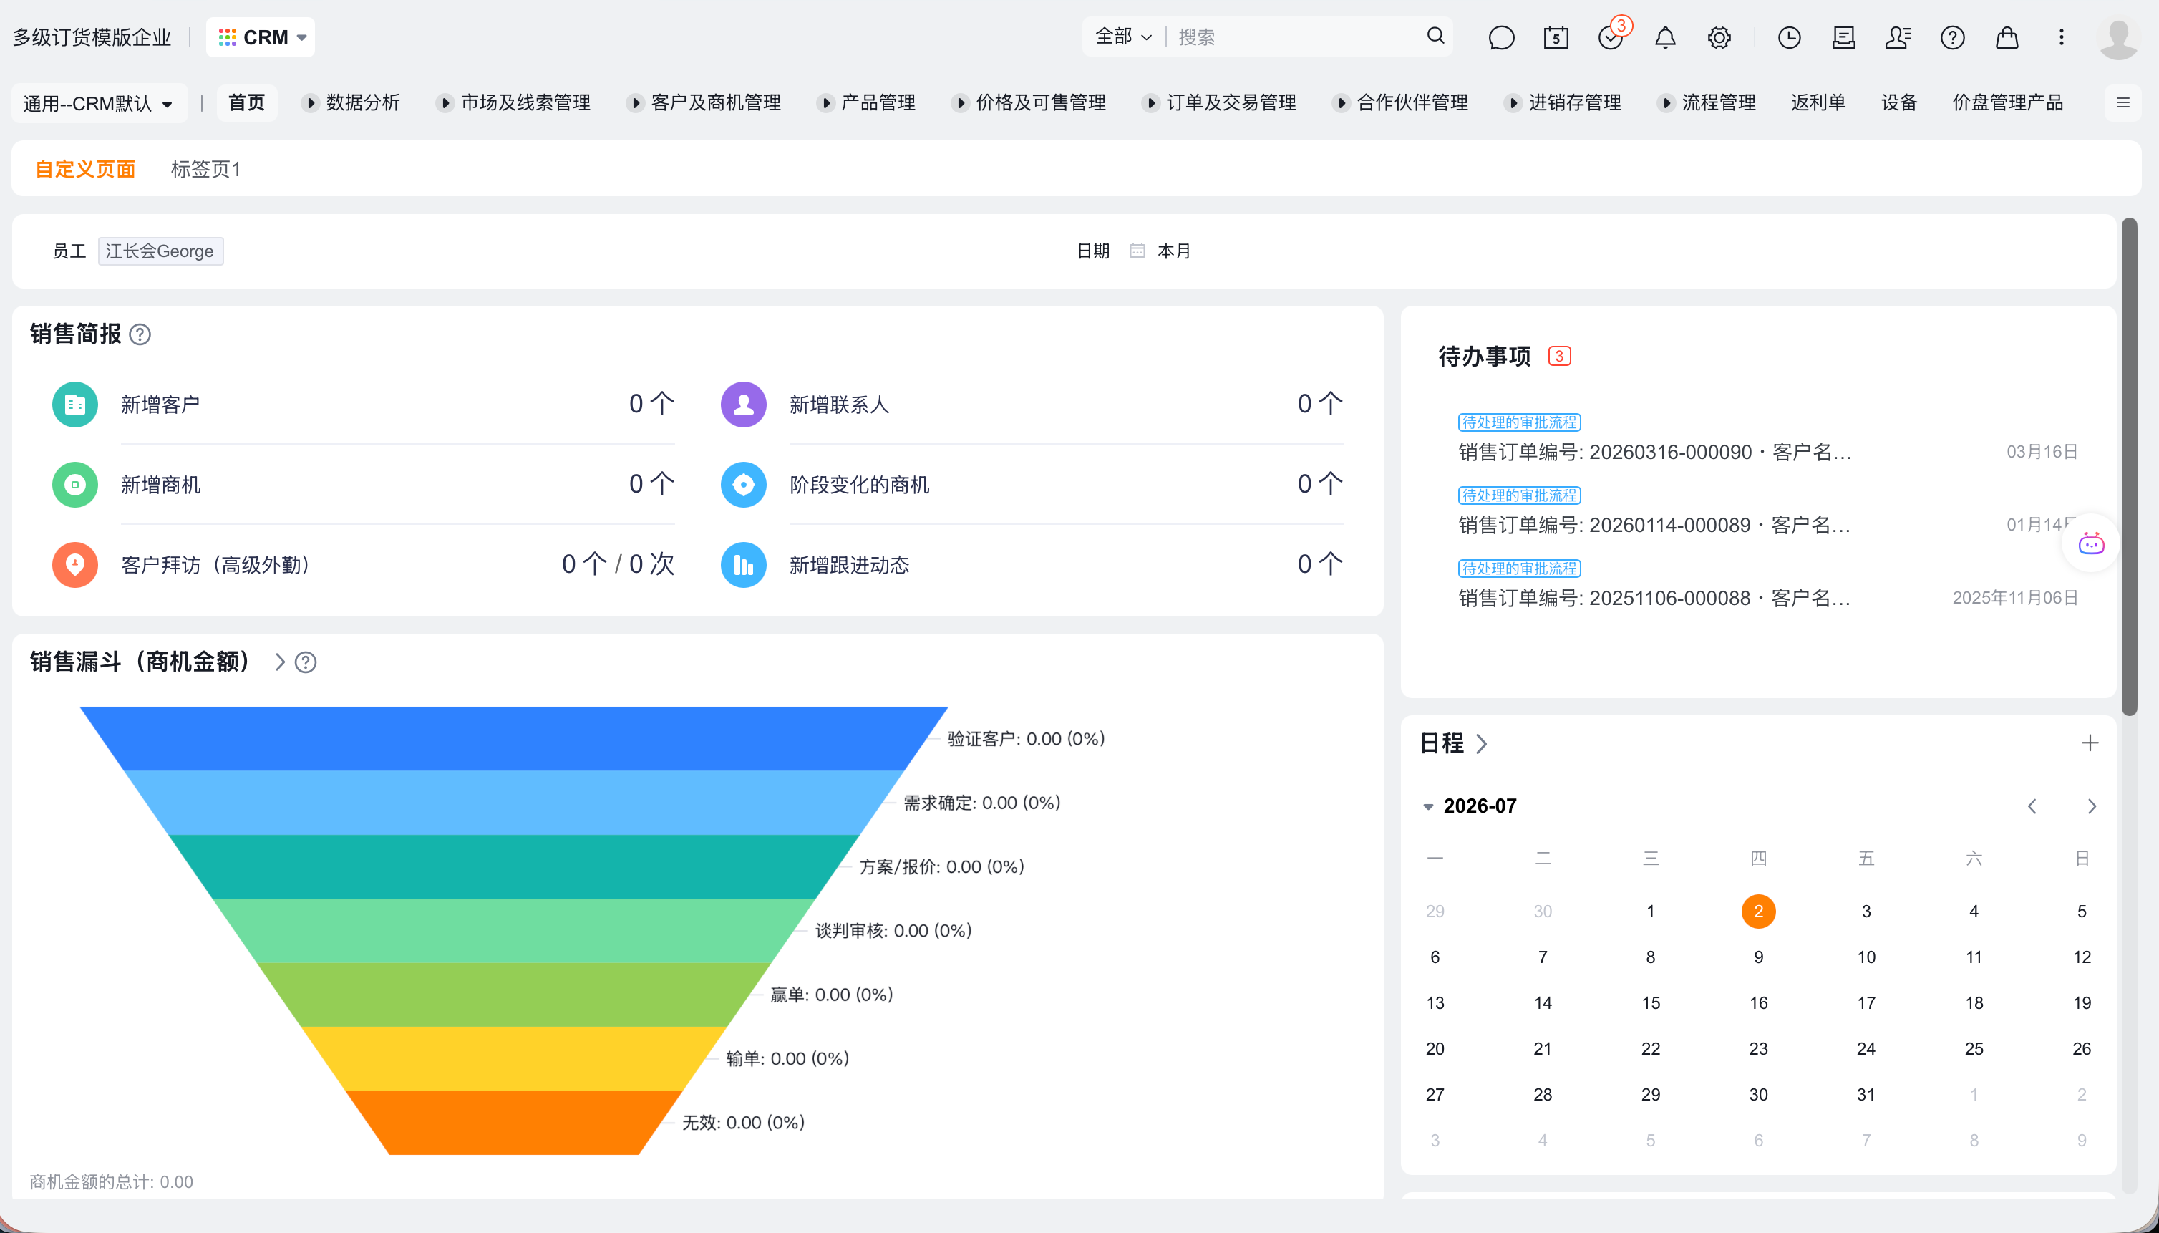Open the chat message bubble icon
The height and width of the screenshot is (1233, 2159).
click(x=1501, y=37)
